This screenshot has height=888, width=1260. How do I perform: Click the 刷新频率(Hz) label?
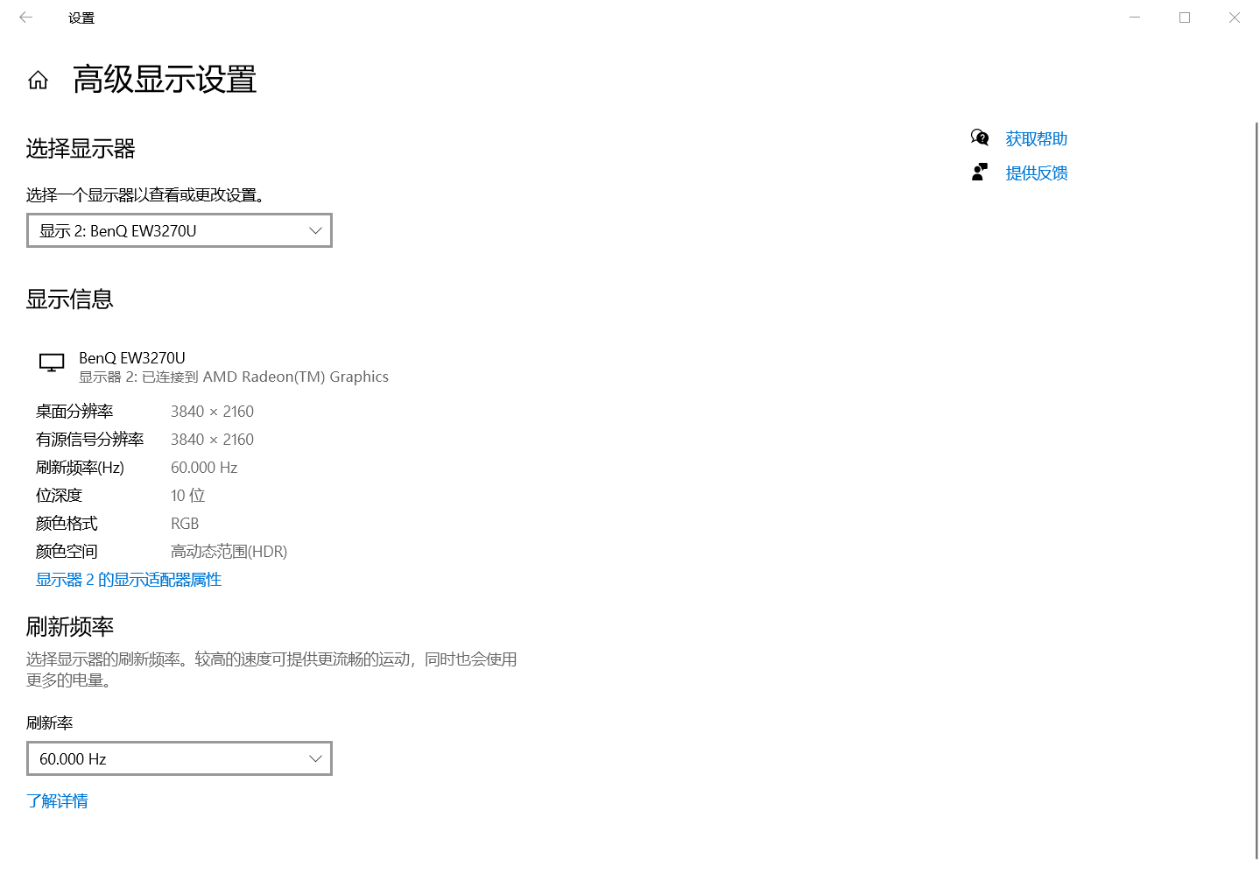click(x=80, y=468)
